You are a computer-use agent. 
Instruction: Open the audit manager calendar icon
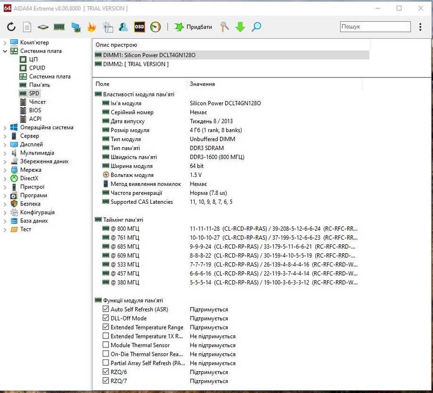coord(108,27)
